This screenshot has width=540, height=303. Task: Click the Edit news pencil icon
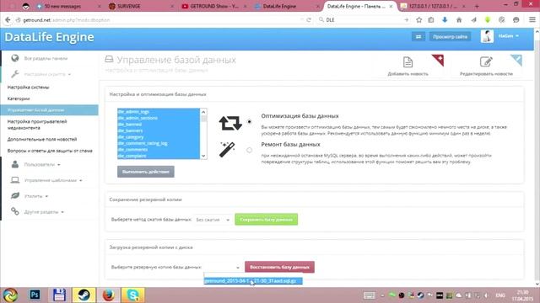[486, 62]
